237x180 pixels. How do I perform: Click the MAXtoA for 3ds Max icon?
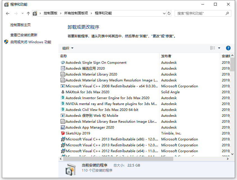tap(63, 92)
